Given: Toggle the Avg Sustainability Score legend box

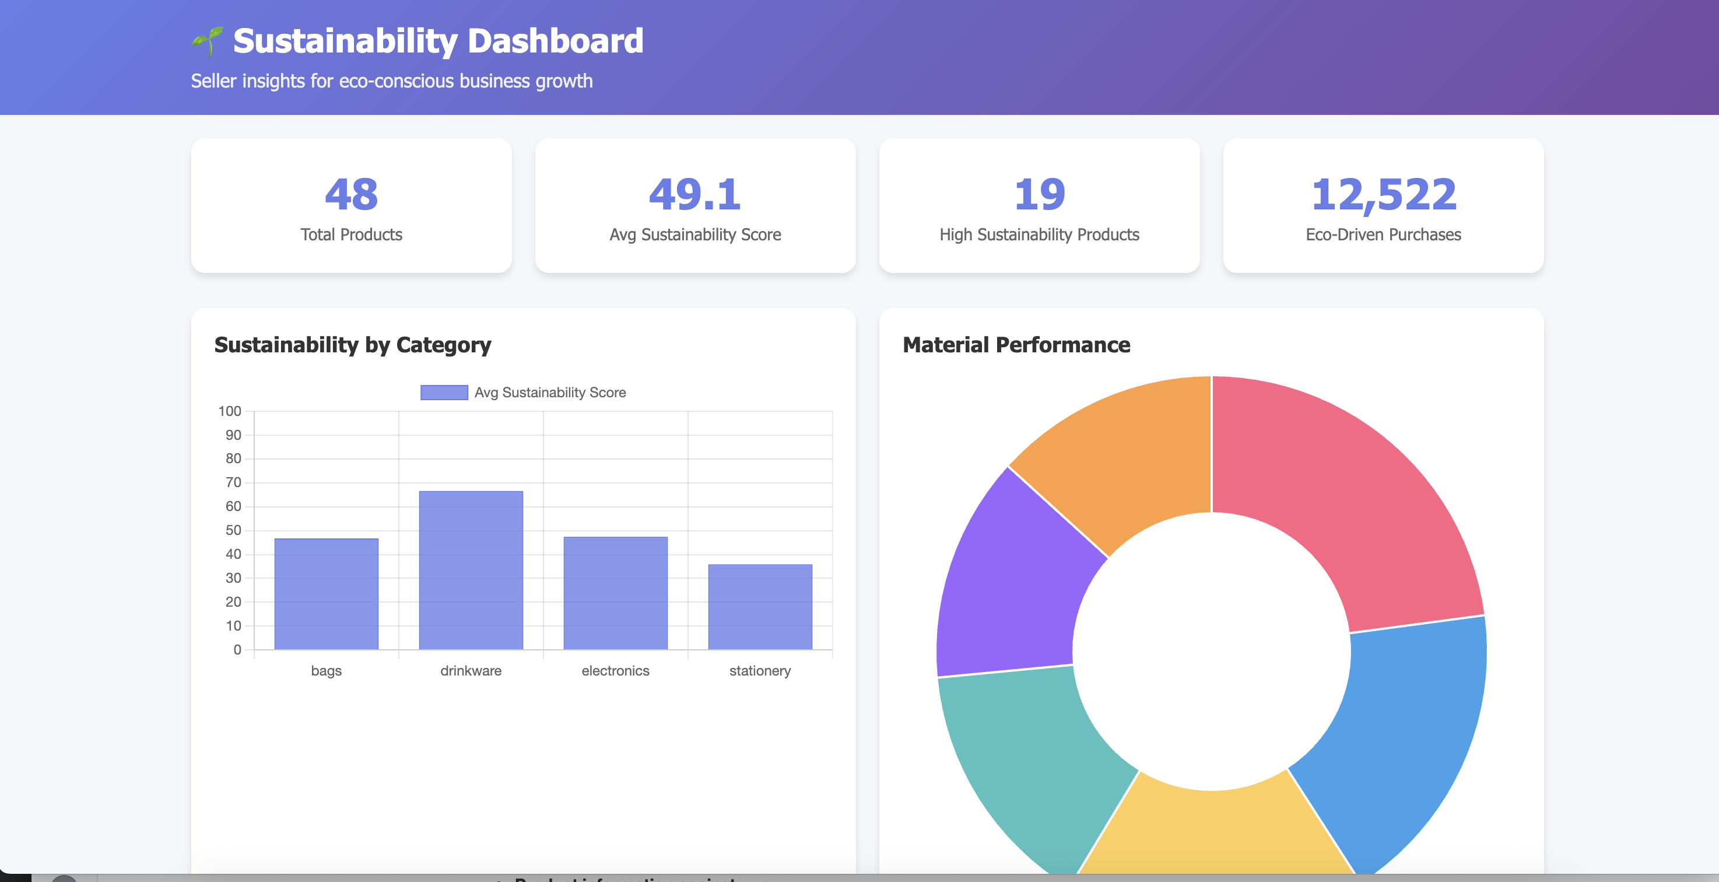Looking at the screenshot, I should click(444, 393).
